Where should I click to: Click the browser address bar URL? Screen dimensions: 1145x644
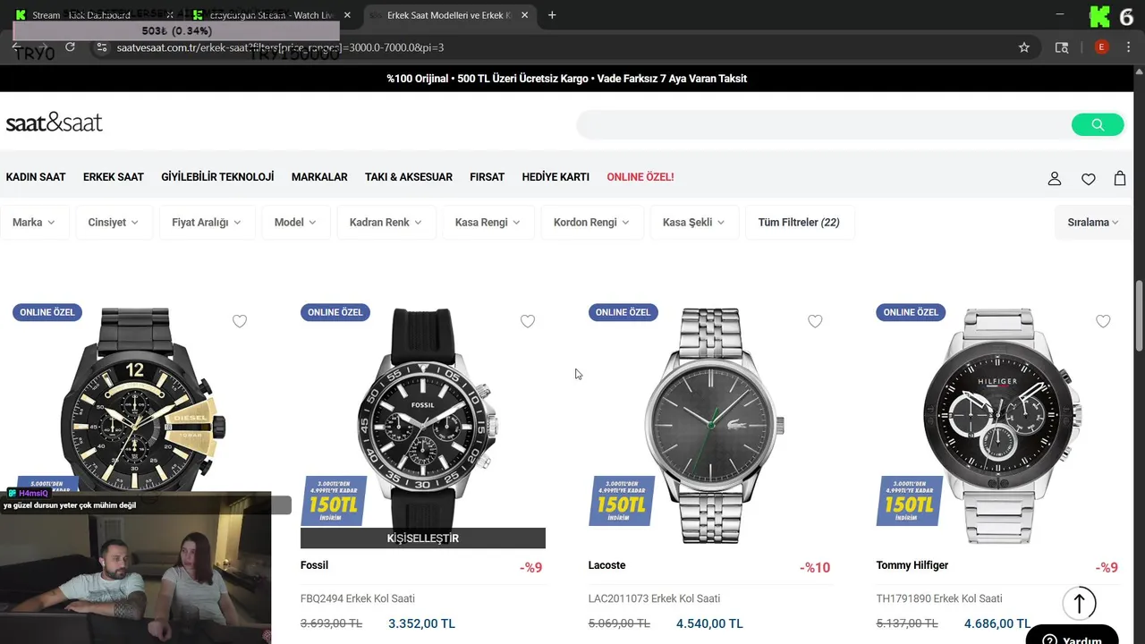[x=280, y=47]
